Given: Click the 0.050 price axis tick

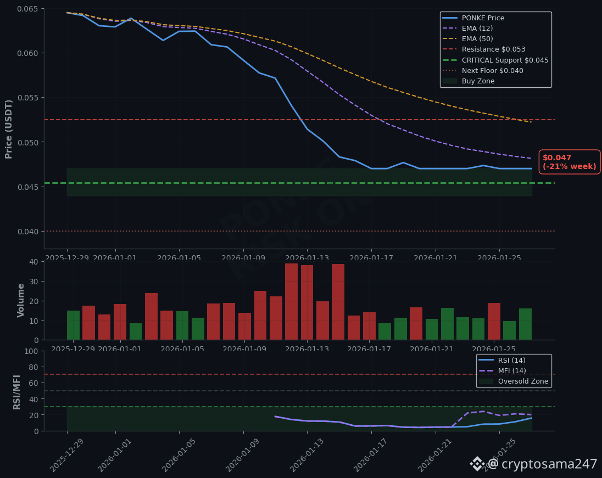Looking at the screenshot, I should point(27,142).
